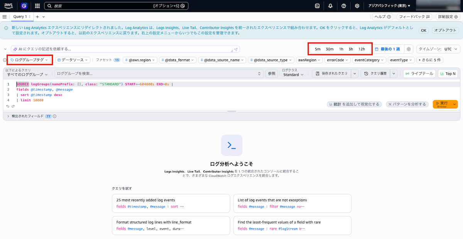The image size is (463, 239).
Task: Open the eventType facet dropdown
Action: tap(401, 60)
